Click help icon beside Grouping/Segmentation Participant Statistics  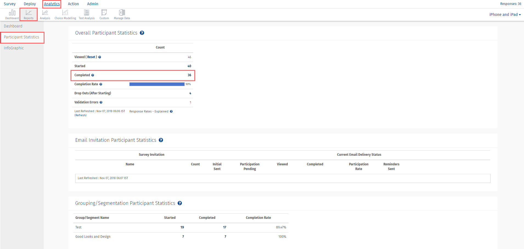pos(180,203)
